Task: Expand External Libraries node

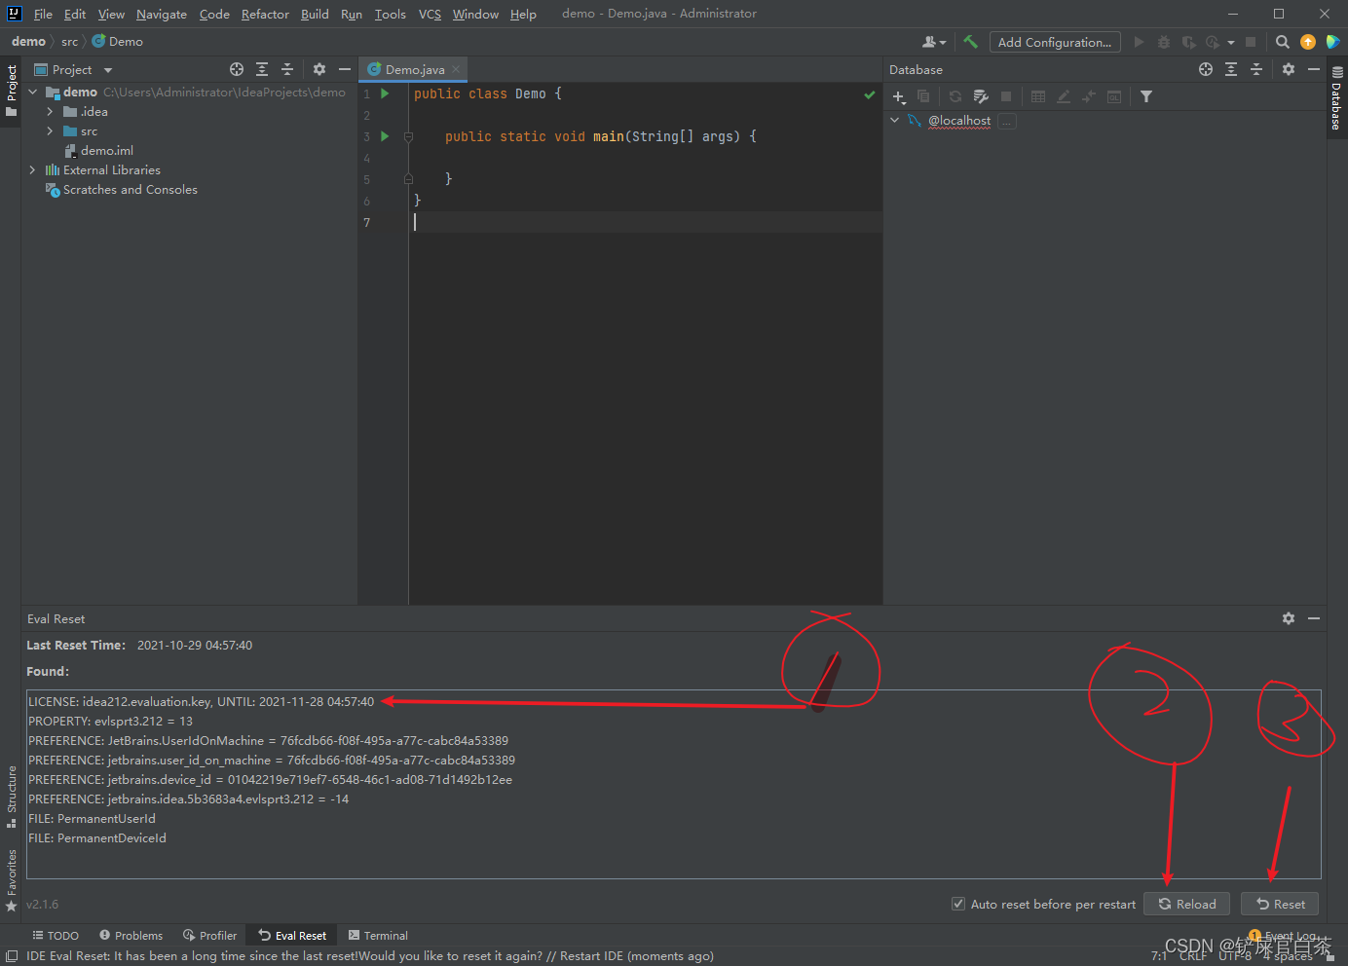Action: (x=32, y=169)
